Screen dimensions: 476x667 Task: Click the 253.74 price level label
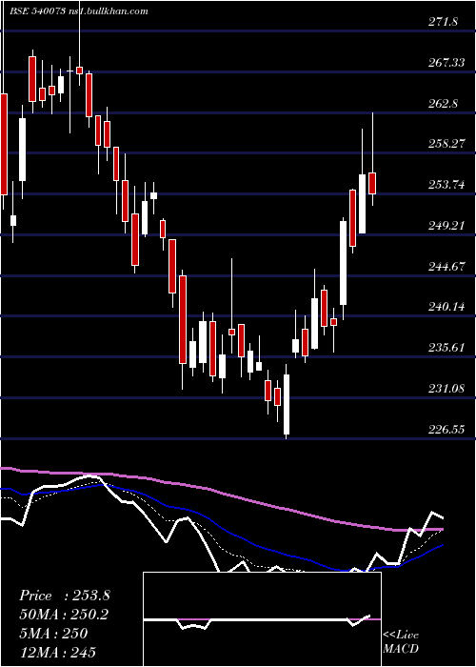click(446, 185)
